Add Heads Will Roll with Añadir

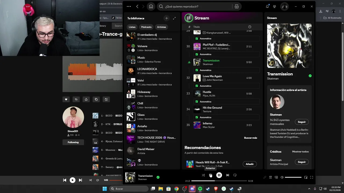click(250, 164)
